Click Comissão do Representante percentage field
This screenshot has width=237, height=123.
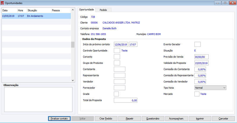(200, 76)
